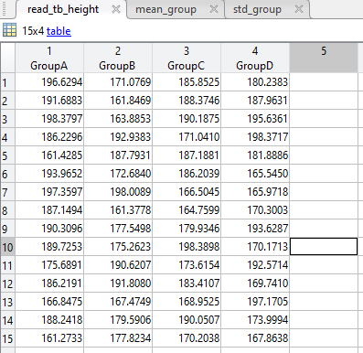Viewport: 363px width, 353px height.
Task: Click cell with value 198.3898
Action: [187, 247]
